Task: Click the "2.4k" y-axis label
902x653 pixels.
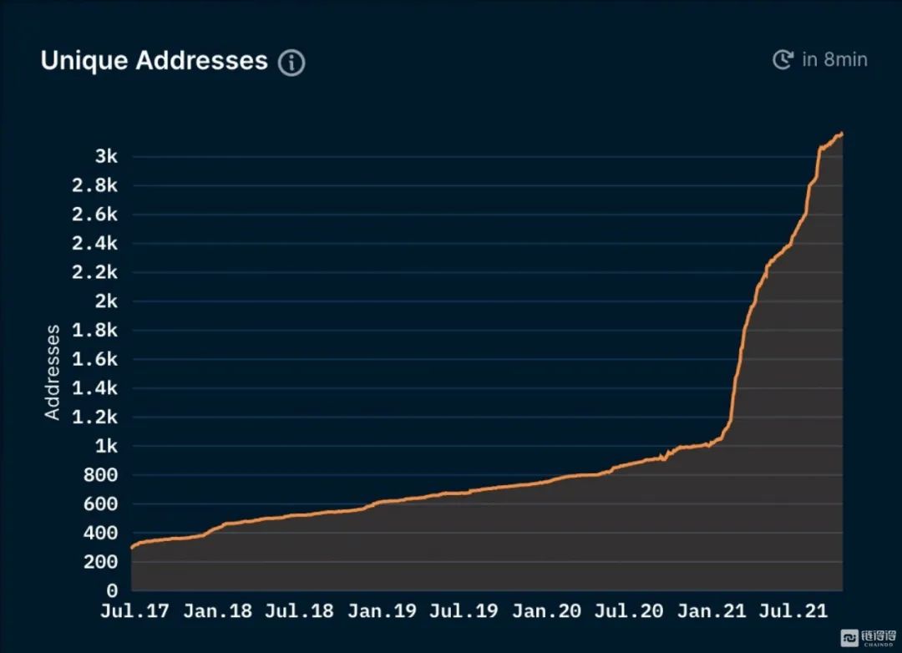Action: (x=95, y=243)
